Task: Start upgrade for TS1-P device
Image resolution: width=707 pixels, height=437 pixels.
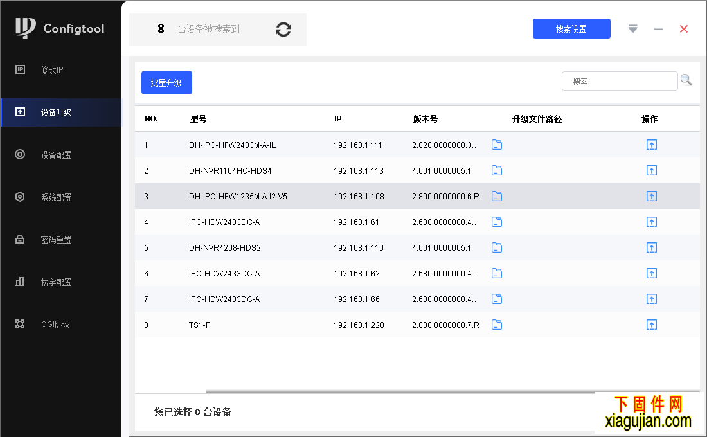Action: 652,325
